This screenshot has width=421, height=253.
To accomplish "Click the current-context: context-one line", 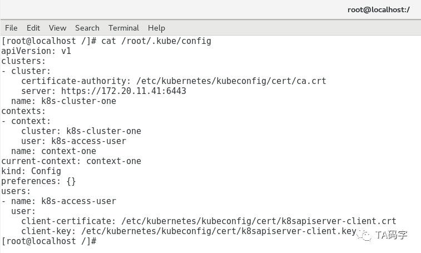I will click(71, 161).
